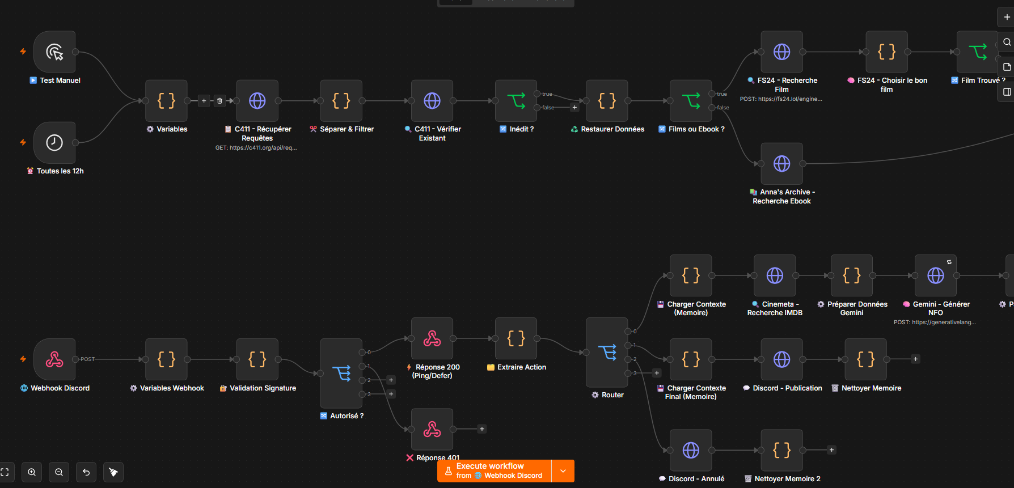
Task: Click the fit-to-view canvas button
Action: point(5,472)
